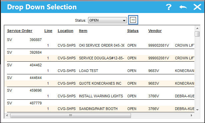
Task: Open the Status dropdown showing OPEN
Action: (x=107, y=20)
